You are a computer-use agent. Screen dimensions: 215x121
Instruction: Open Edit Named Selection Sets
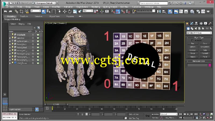pos(134,12)
